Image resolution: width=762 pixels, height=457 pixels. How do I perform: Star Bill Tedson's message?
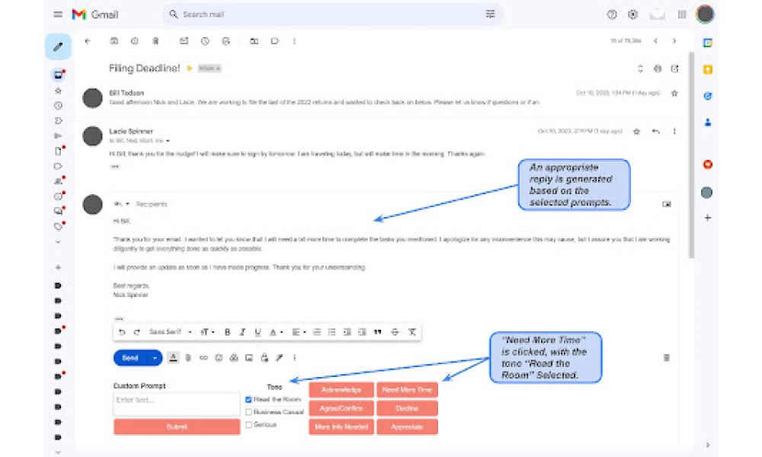tap(674, 93)
